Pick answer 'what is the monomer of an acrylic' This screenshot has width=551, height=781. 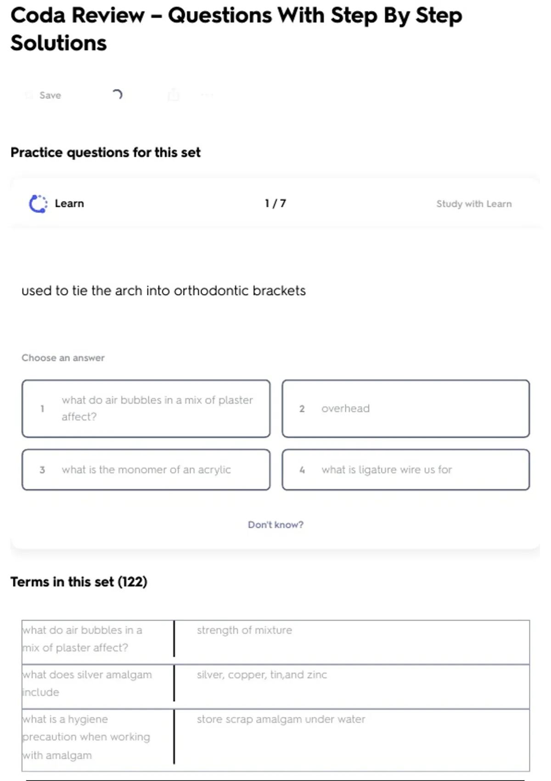tap(146, 470)
